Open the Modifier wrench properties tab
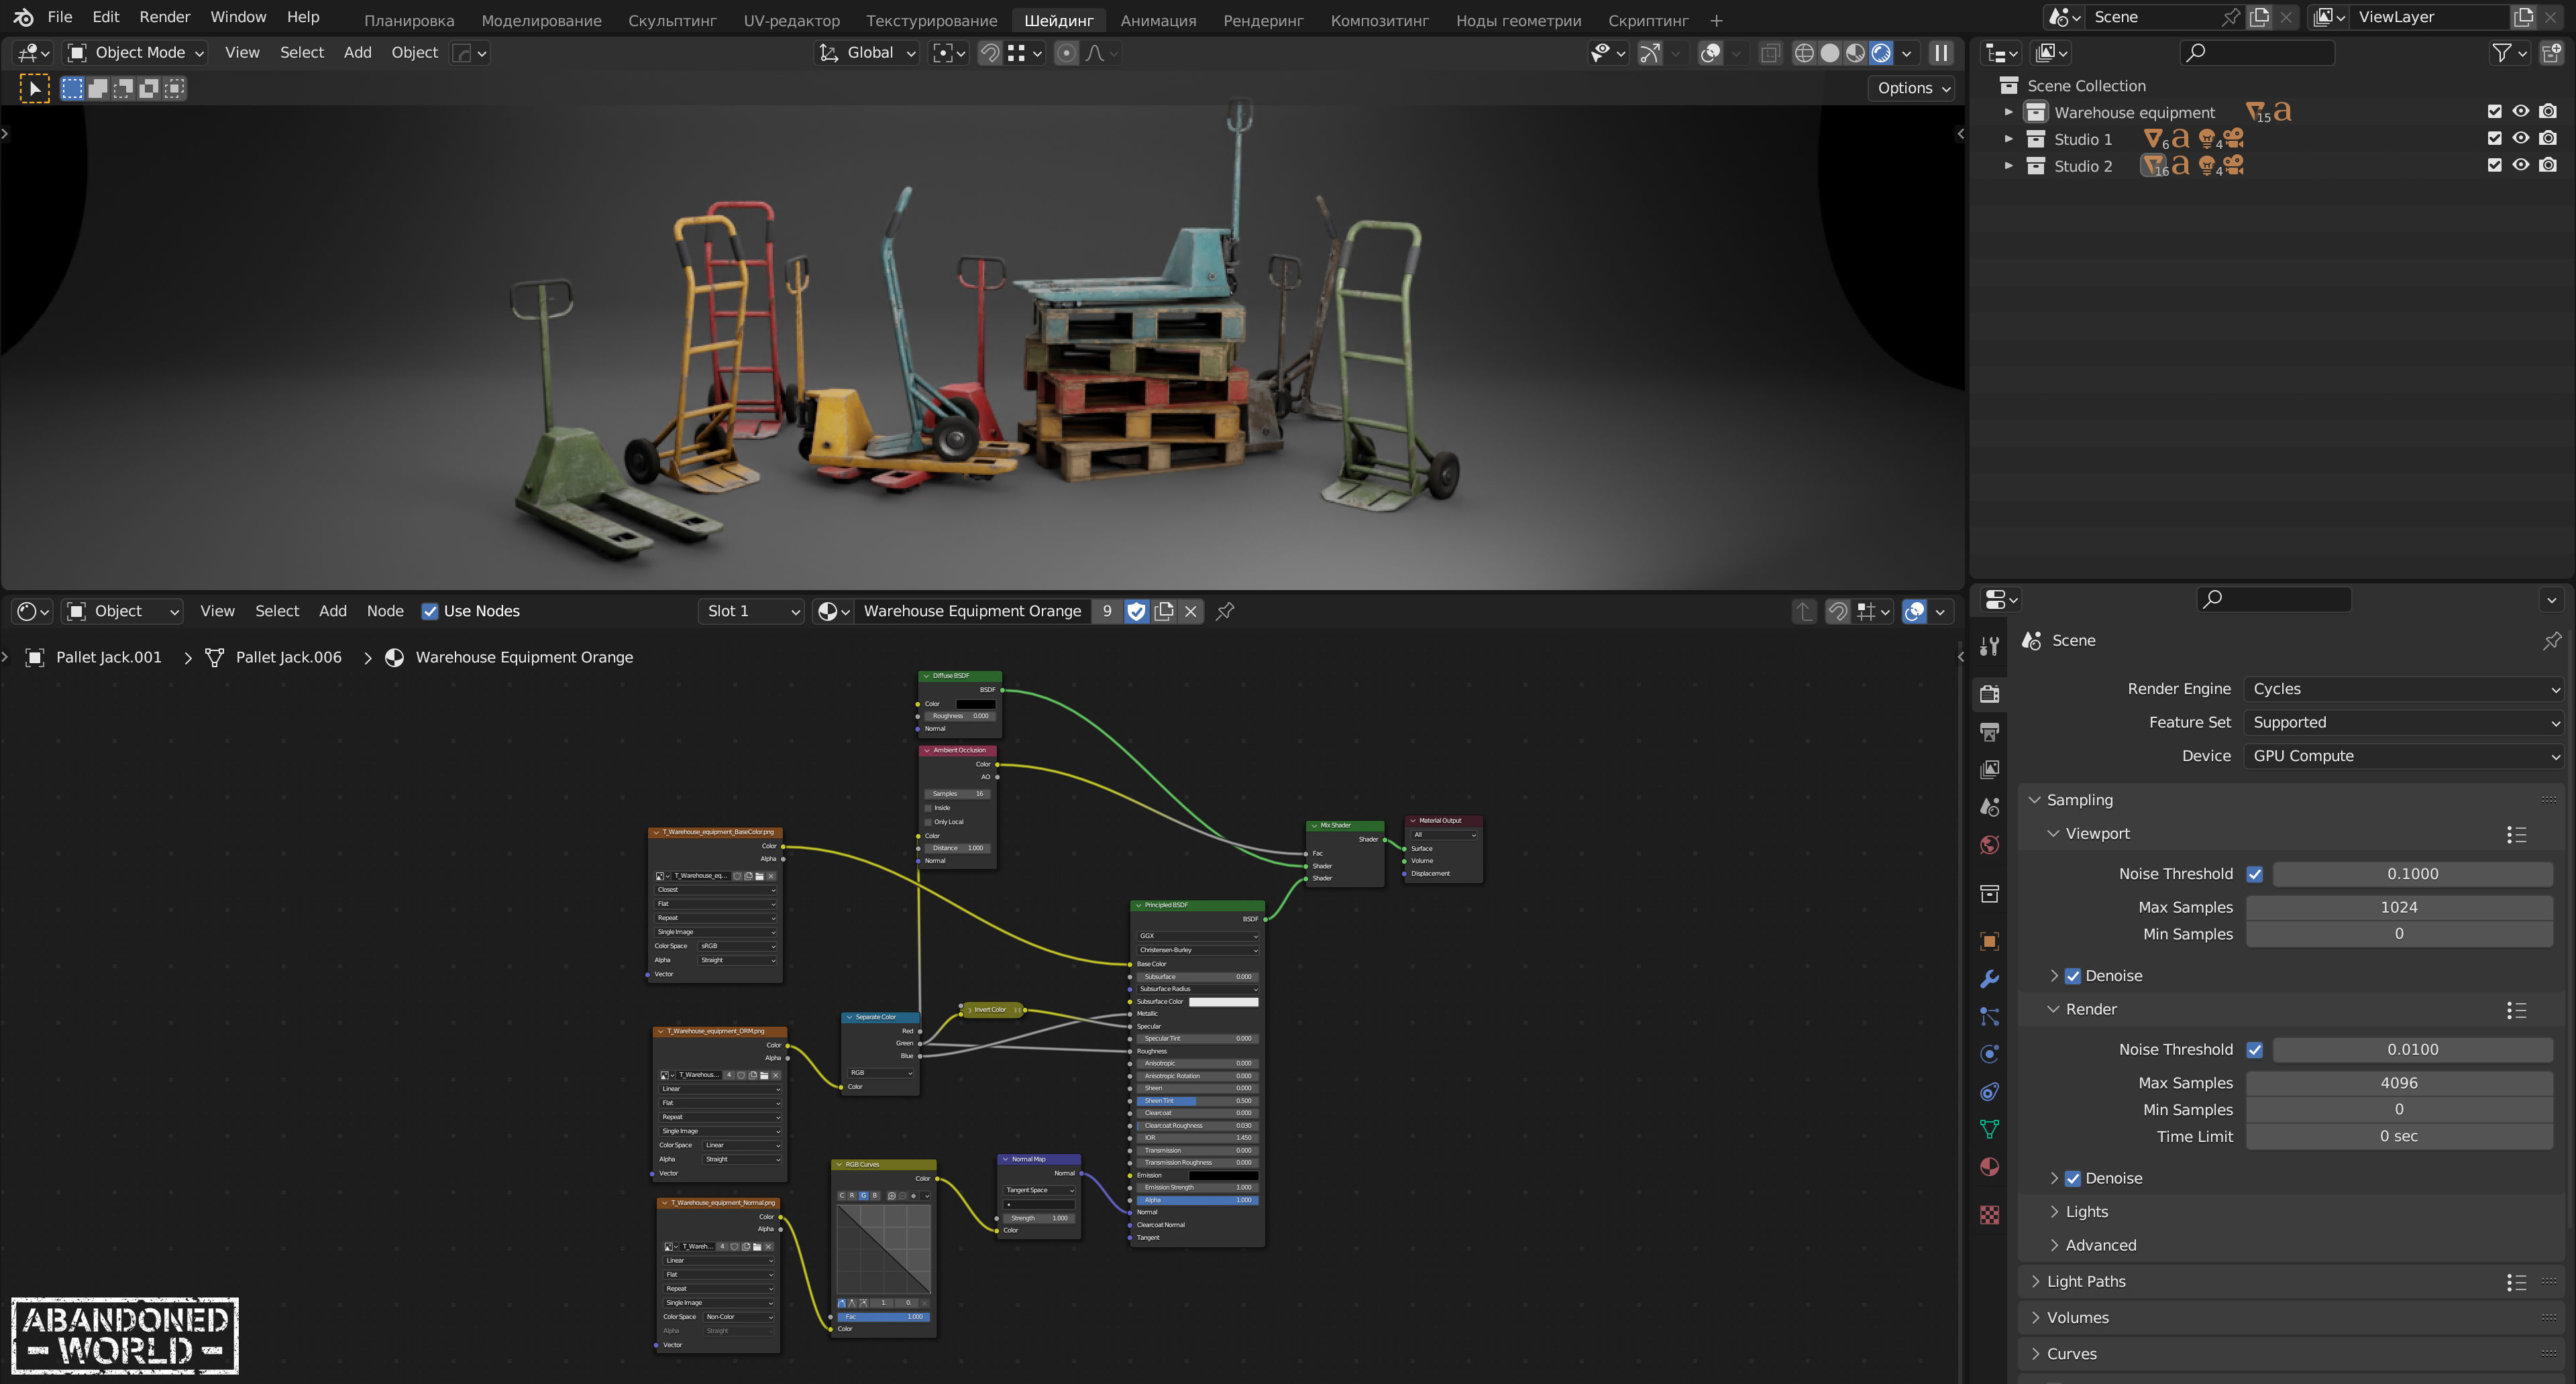The height and width of the screenshot is (1384, 2576). pyautogui.click(x=1989, y=979)
